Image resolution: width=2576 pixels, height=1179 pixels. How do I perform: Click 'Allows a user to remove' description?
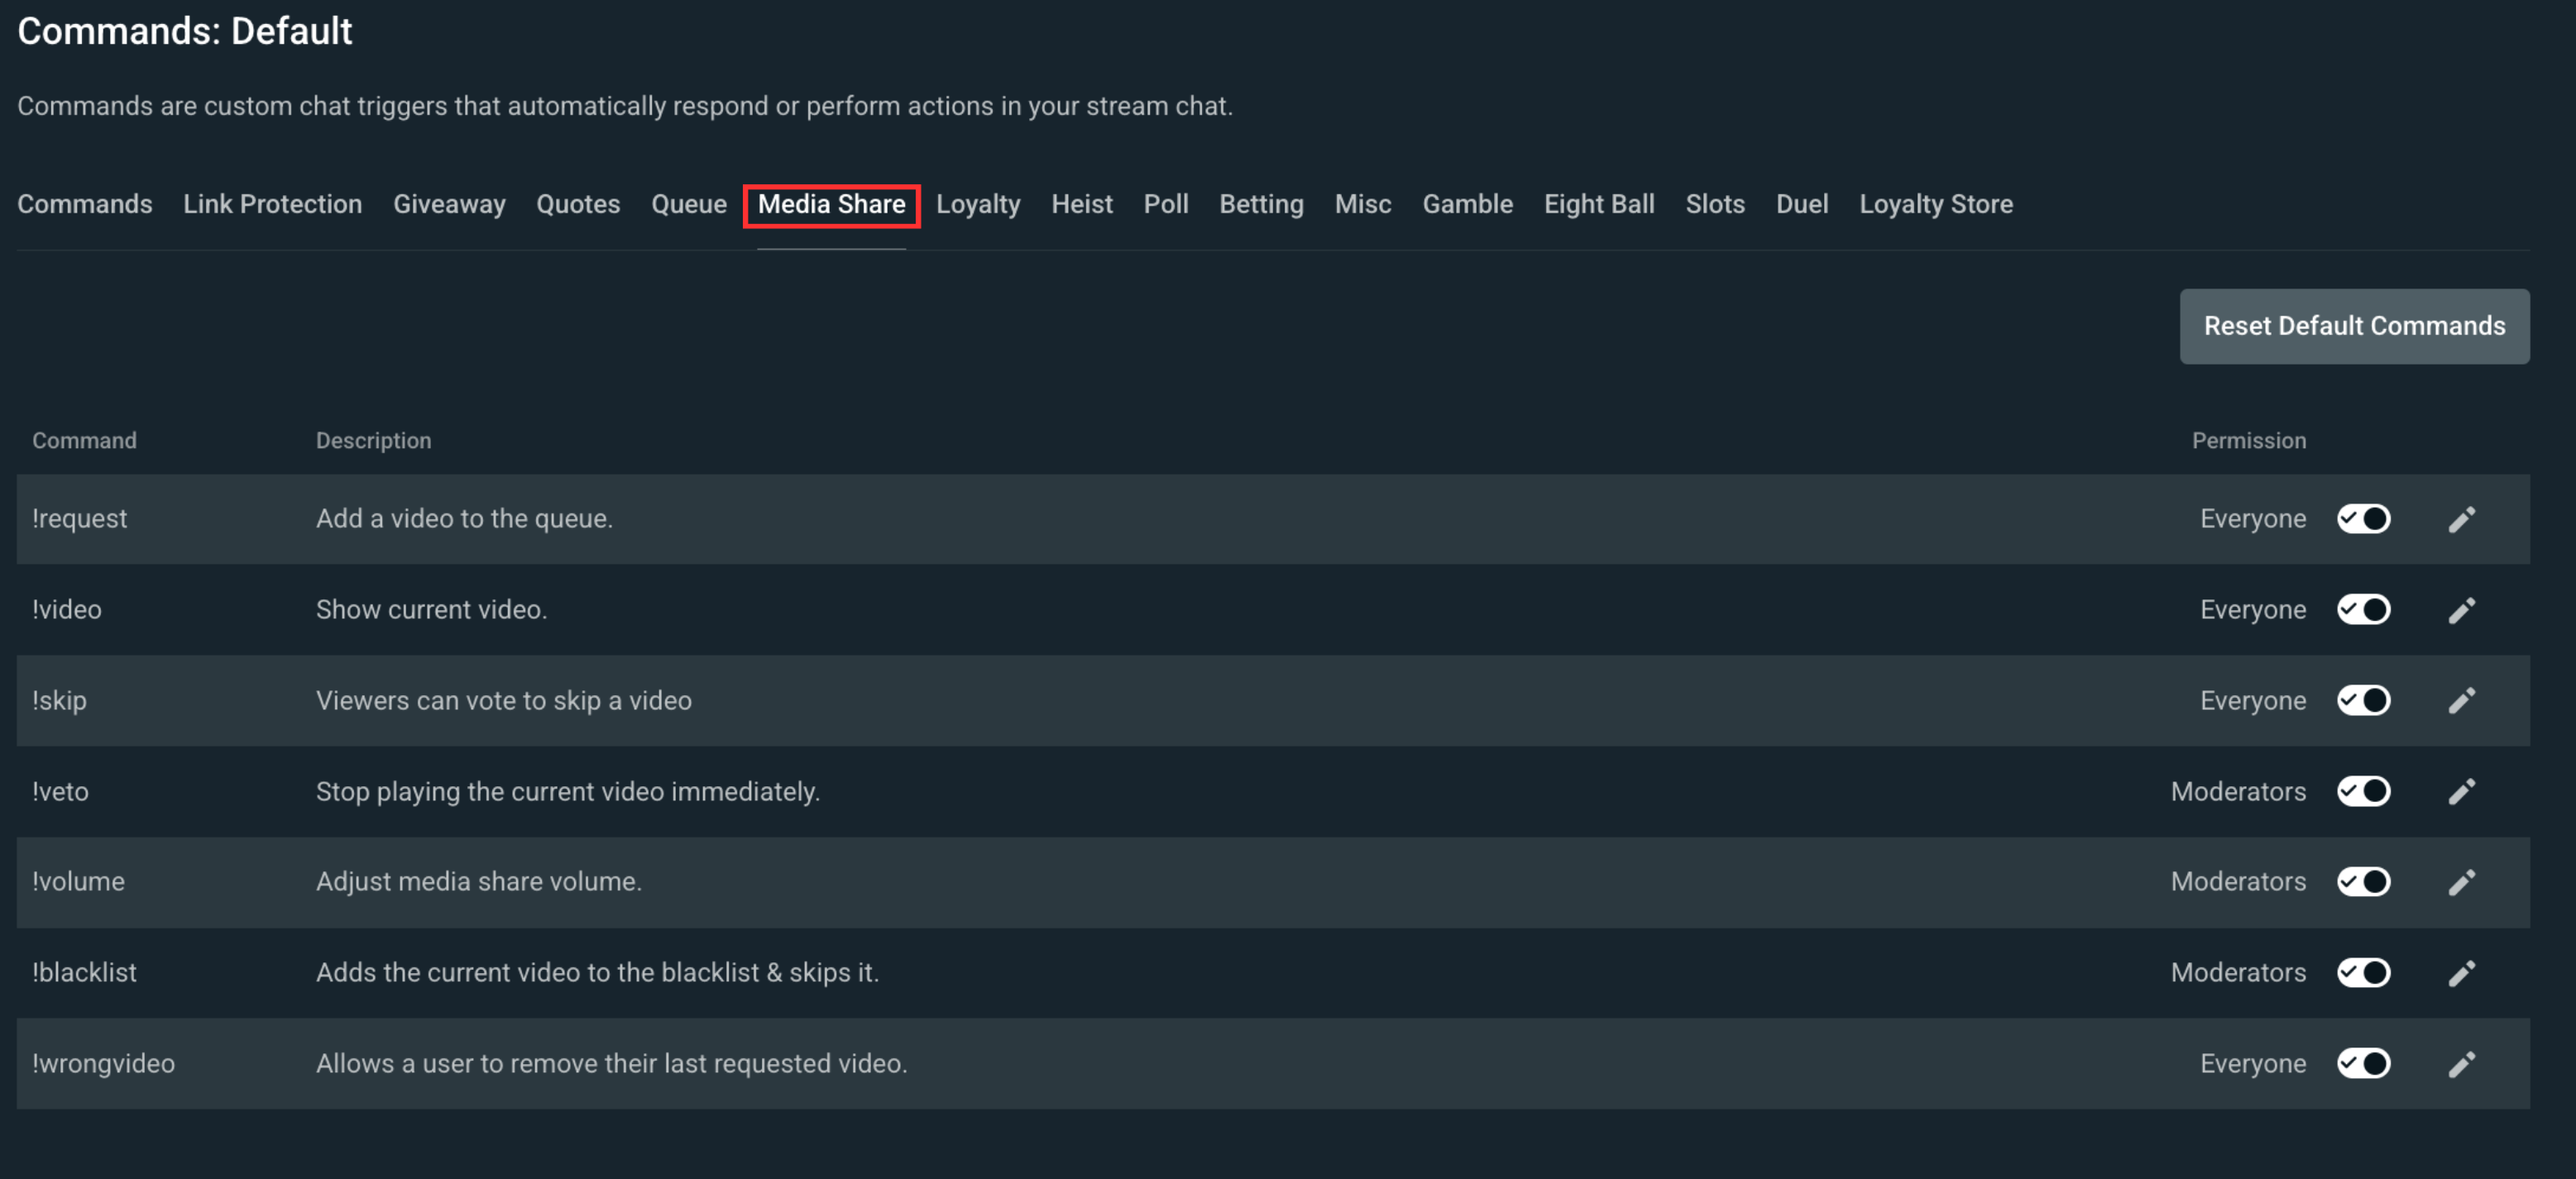coord(612,1064)
